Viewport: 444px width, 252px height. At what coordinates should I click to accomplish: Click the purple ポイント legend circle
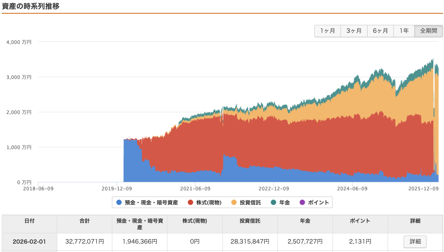click(x=302, y=202)
